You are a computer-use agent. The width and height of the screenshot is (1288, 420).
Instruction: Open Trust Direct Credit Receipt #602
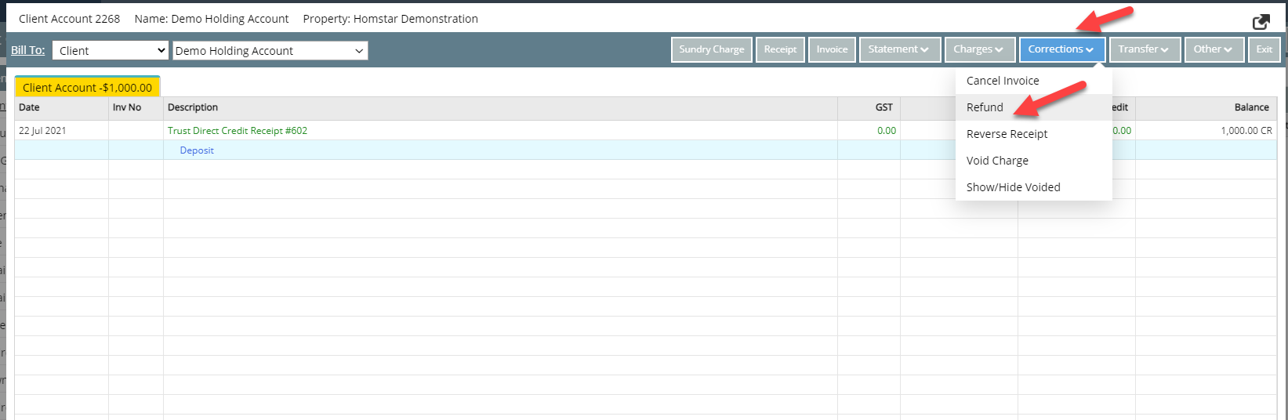click(x=238, y=131)
